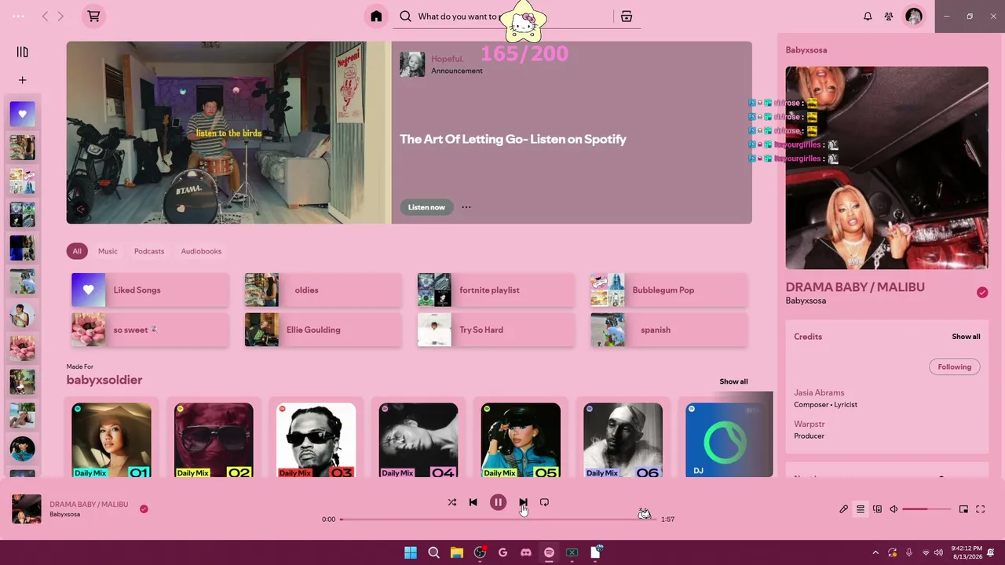Show hidden system tray icons

tap(875, 552)
